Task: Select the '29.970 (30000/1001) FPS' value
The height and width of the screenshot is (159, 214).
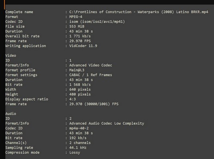Action: pyautogui.click(x=94, y=104)
